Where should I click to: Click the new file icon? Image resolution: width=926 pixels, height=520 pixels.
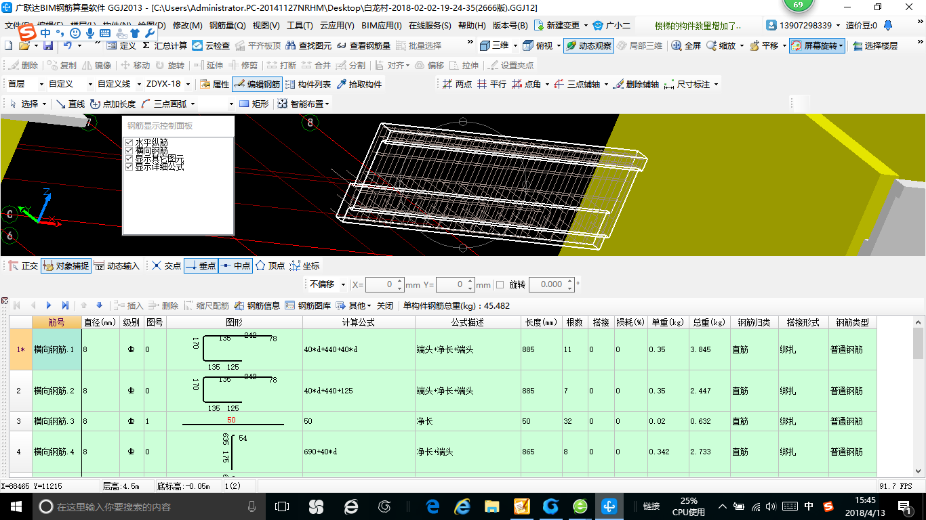(7, 45)
